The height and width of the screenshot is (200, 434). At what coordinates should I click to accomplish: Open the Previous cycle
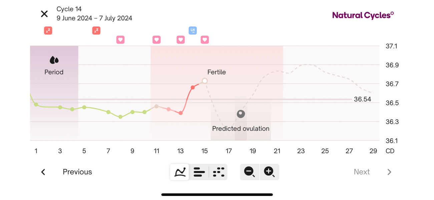[77, 172]
